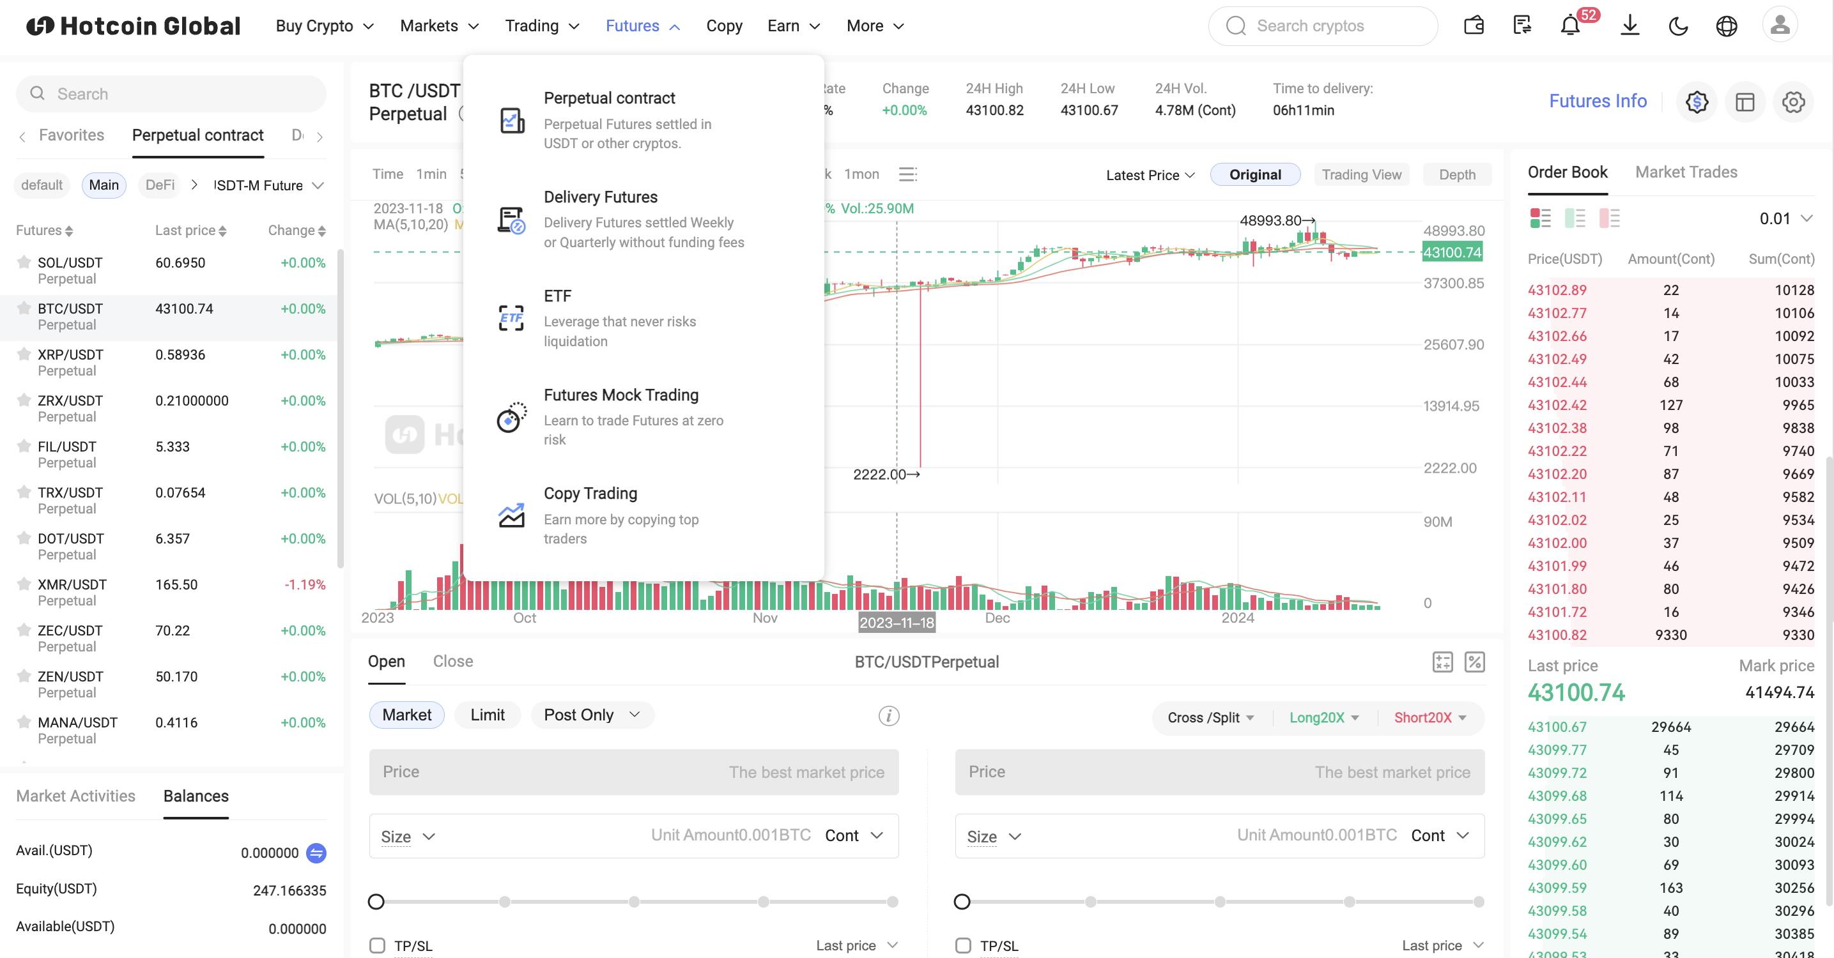The width and height of the screenshot is (1834, 958).
Task: Favorite the XRP/USDT star icon
Action: pos(24,354)
